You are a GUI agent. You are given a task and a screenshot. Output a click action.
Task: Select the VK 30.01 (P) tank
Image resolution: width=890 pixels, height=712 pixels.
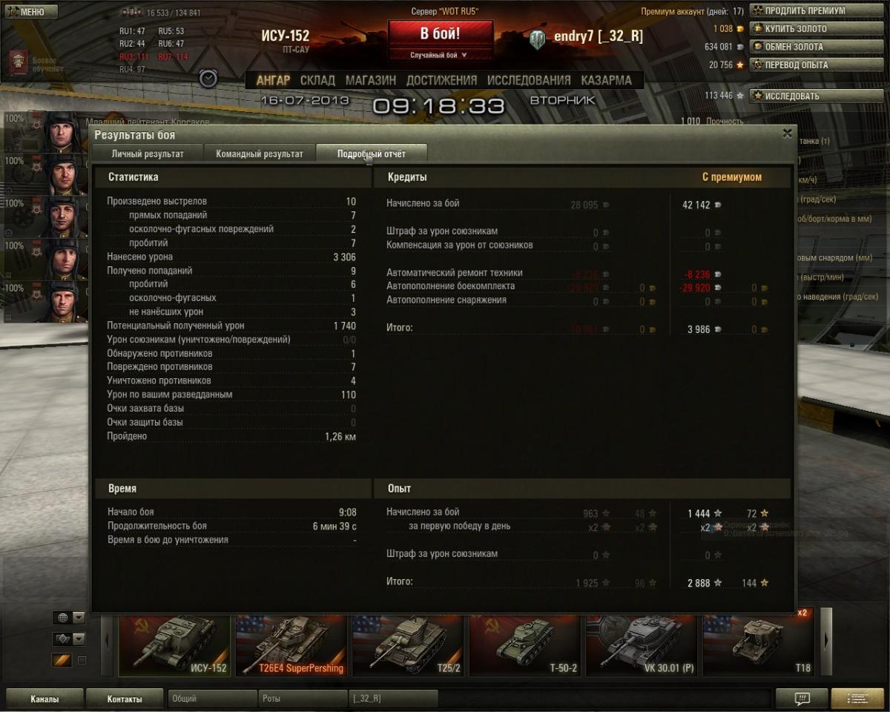tap(642, 645)
